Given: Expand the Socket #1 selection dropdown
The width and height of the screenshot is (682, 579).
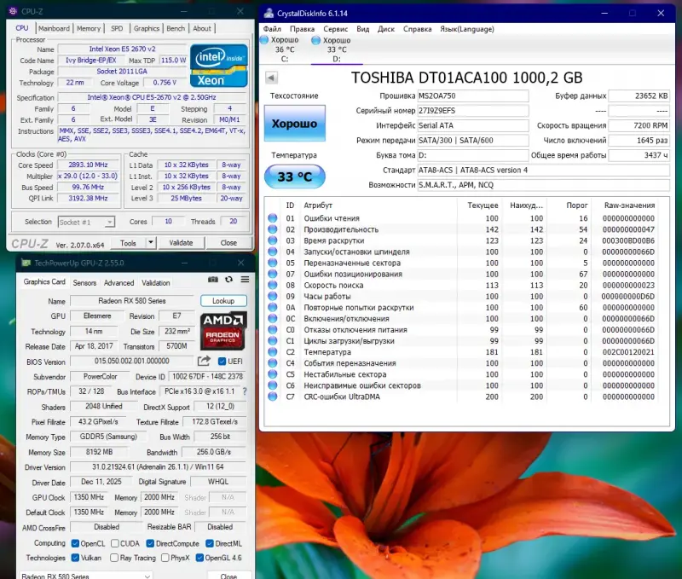Looking at the screenshot, I should click(x=109, y=222).
